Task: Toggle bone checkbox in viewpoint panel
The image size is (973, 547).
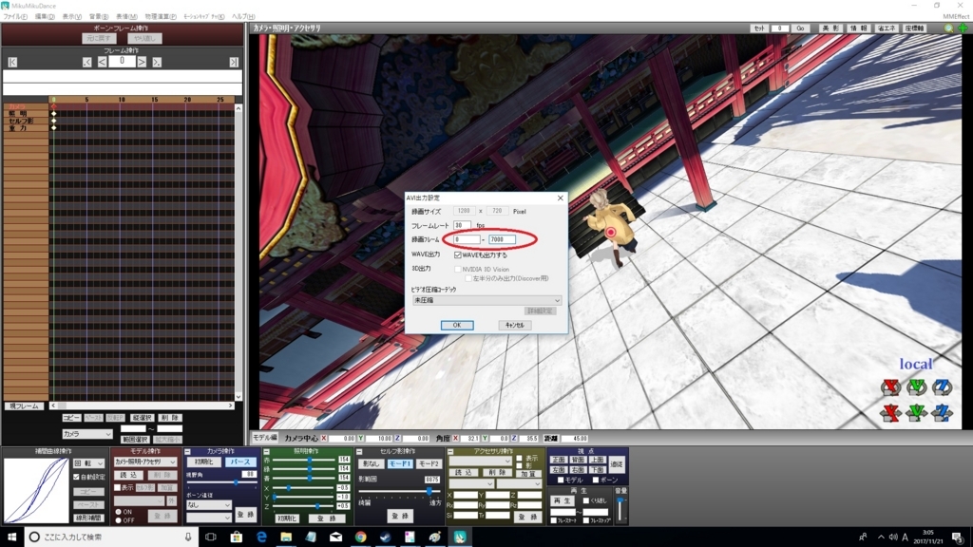Action: click(596, 480)
